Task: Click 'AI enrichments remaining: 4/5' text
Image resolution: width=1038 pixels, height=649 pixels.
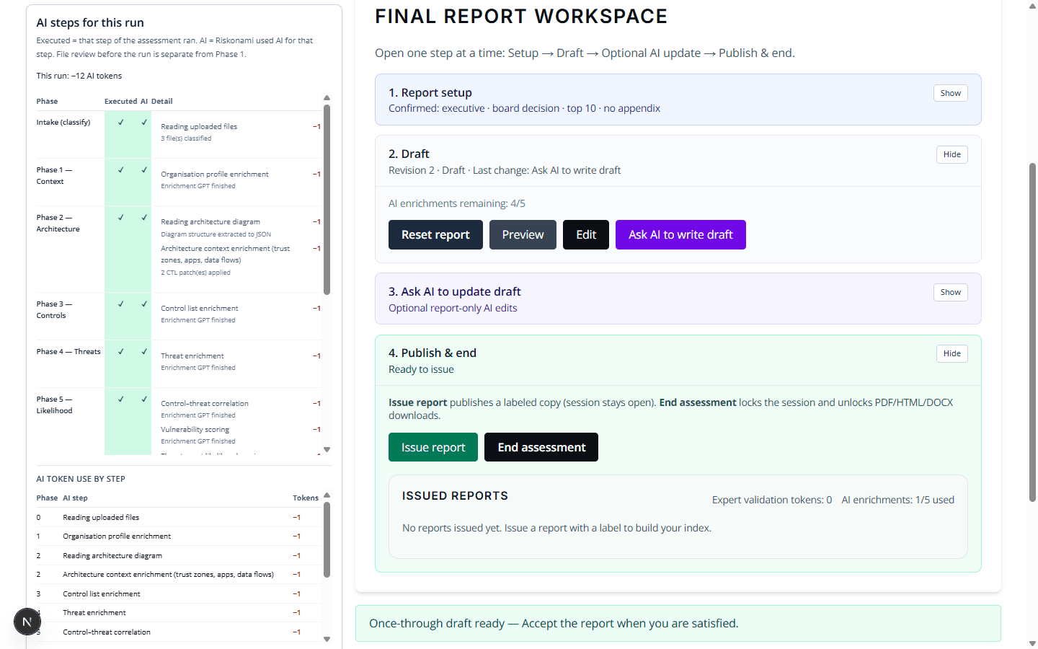Action: (457, 203)
